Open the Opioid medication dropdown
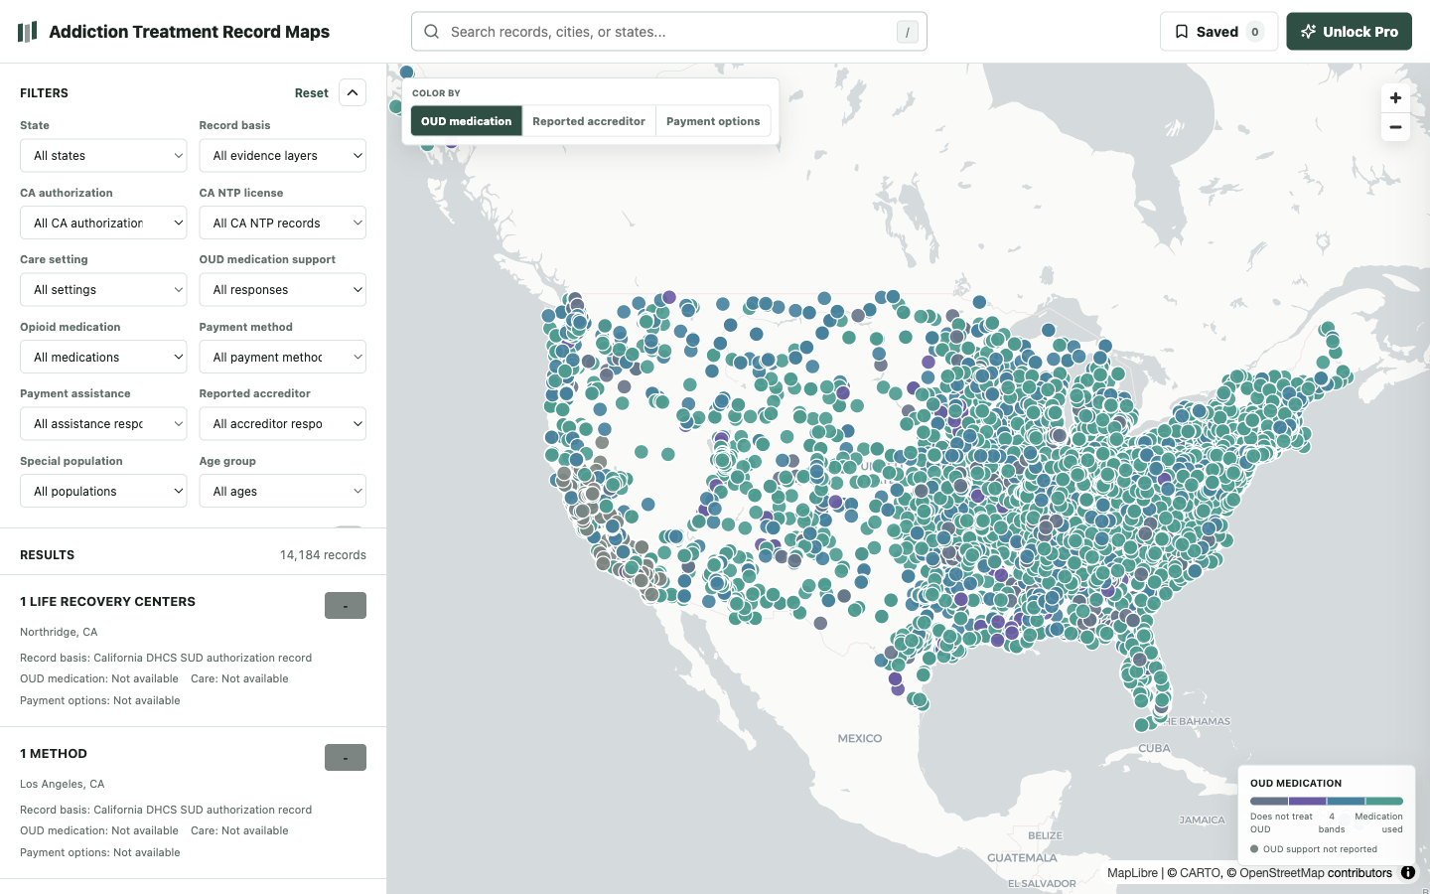This screenshot has height=894, width=1430. coord(103,358)
